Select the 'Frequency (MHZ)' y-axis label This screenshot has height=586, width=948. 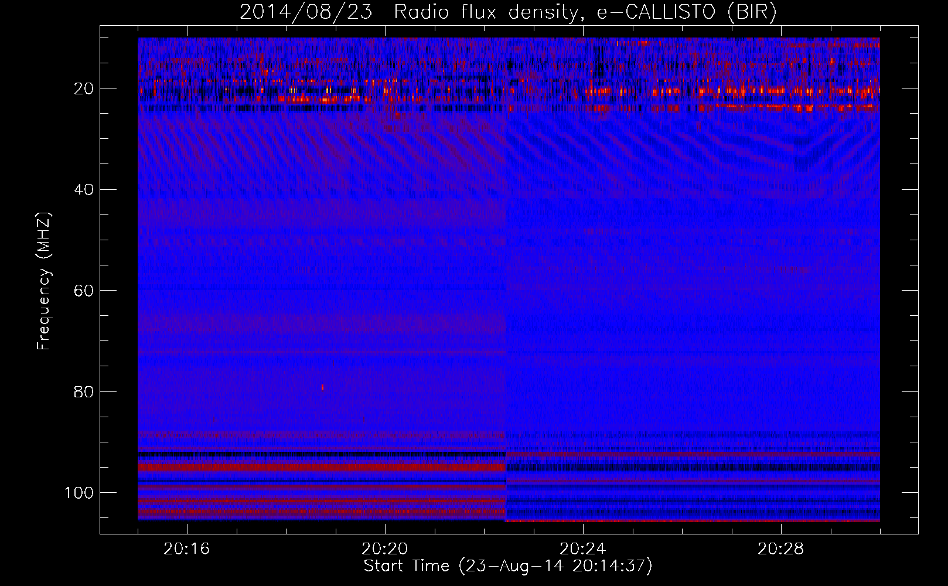pos(44,281)
